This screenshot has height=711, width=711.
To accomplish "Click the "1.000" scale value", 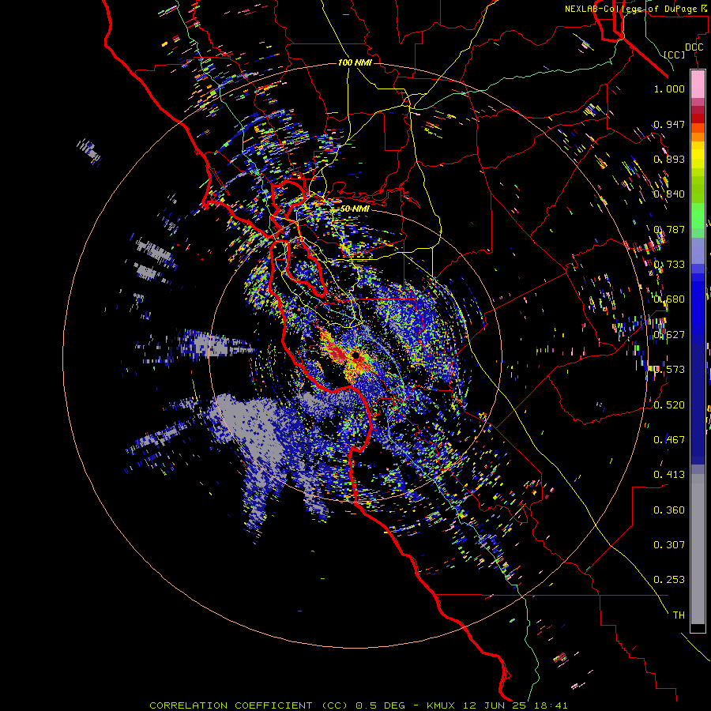I will click(x=669, y=89).
